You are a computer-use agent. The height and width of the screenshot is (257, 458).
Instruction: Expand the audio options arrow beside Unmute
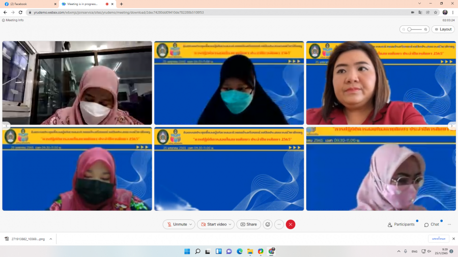click(191, 224)
